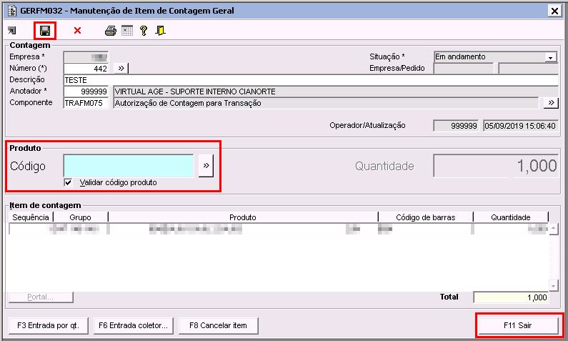Open the calendar grid toolbar icon
Viewport: 568px width, 341px height.
pos(126,31)
